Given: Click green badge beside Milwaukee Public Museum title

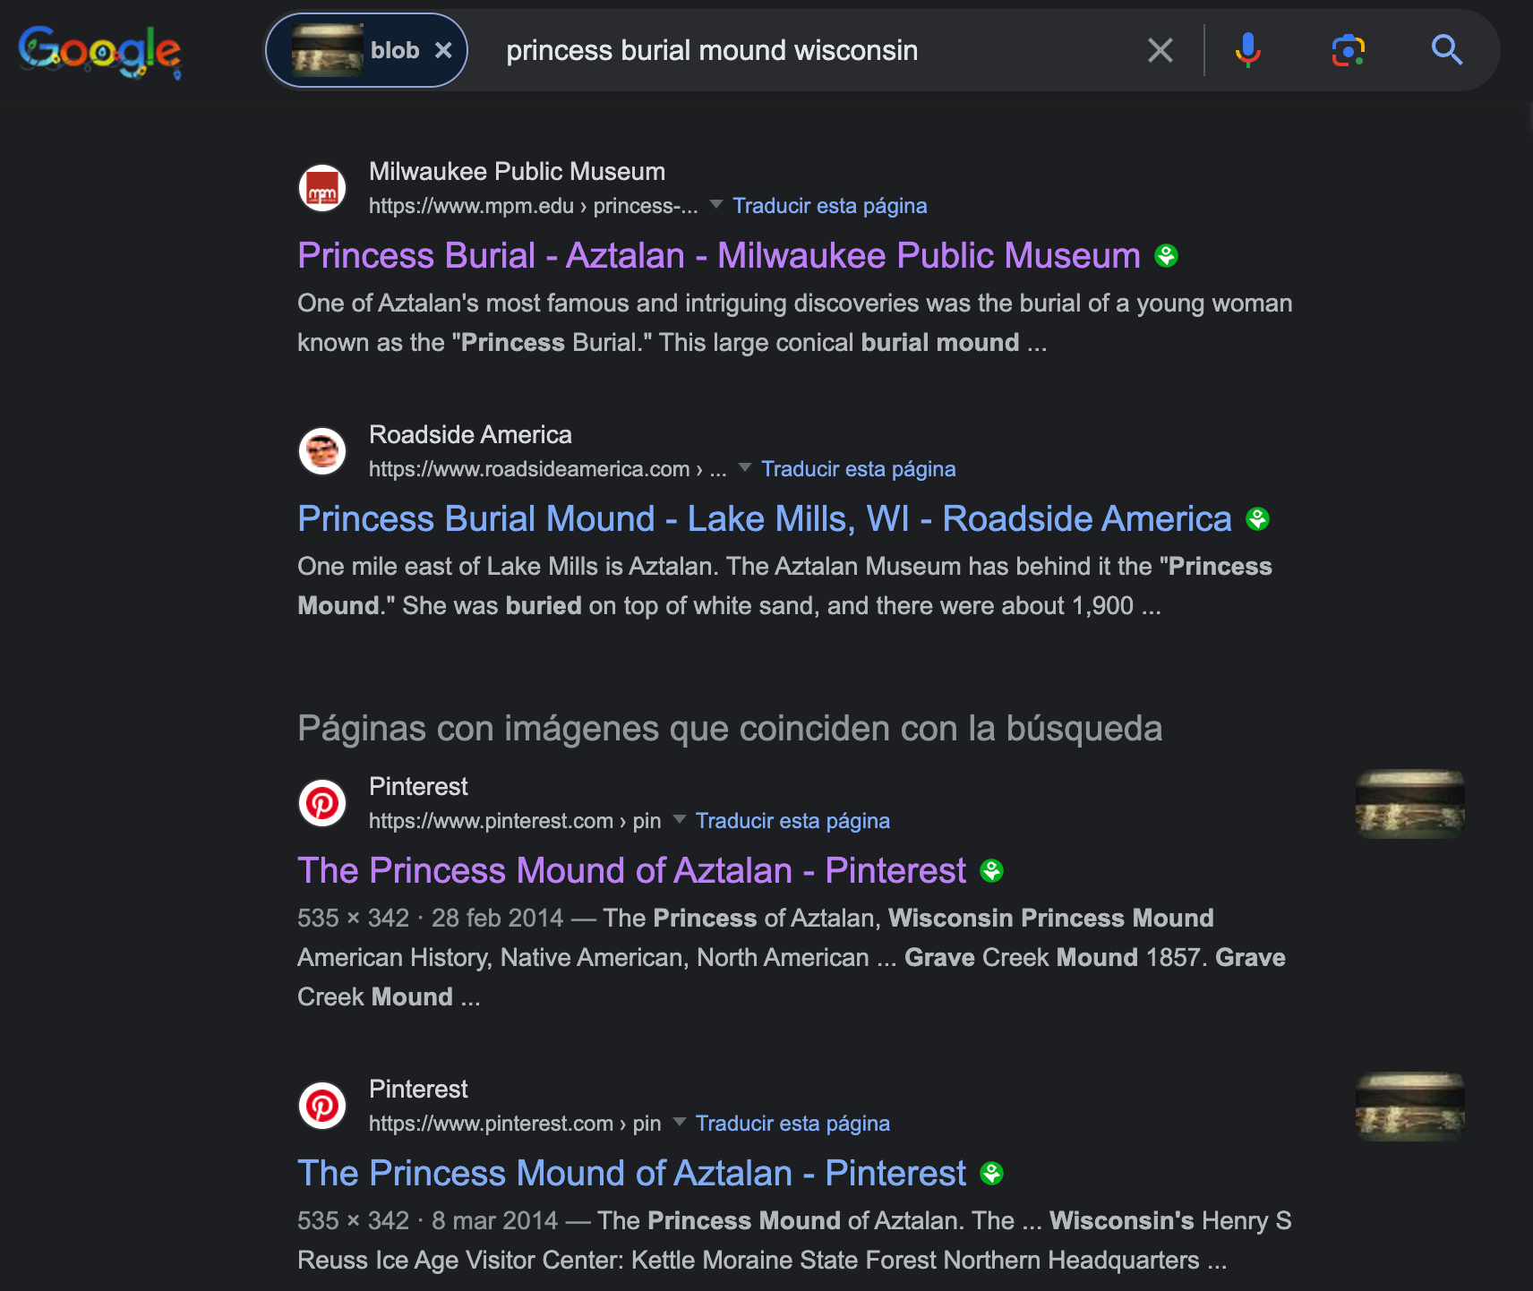Looking at the screenshot, I should pos(1166,256).
